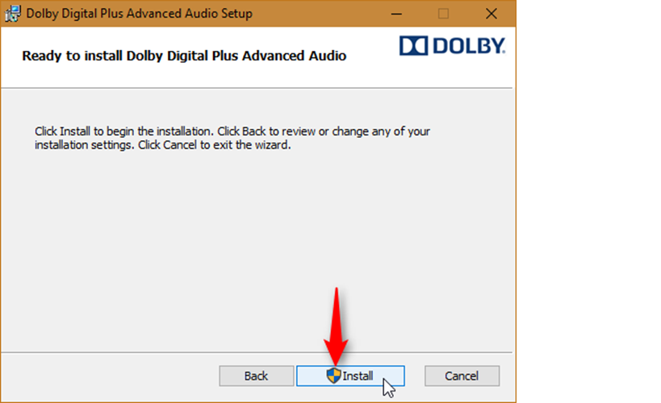Click the word 'Back' in the instruction text
Image resolution: width=661 pixels, height=403 pixels.
253,131
